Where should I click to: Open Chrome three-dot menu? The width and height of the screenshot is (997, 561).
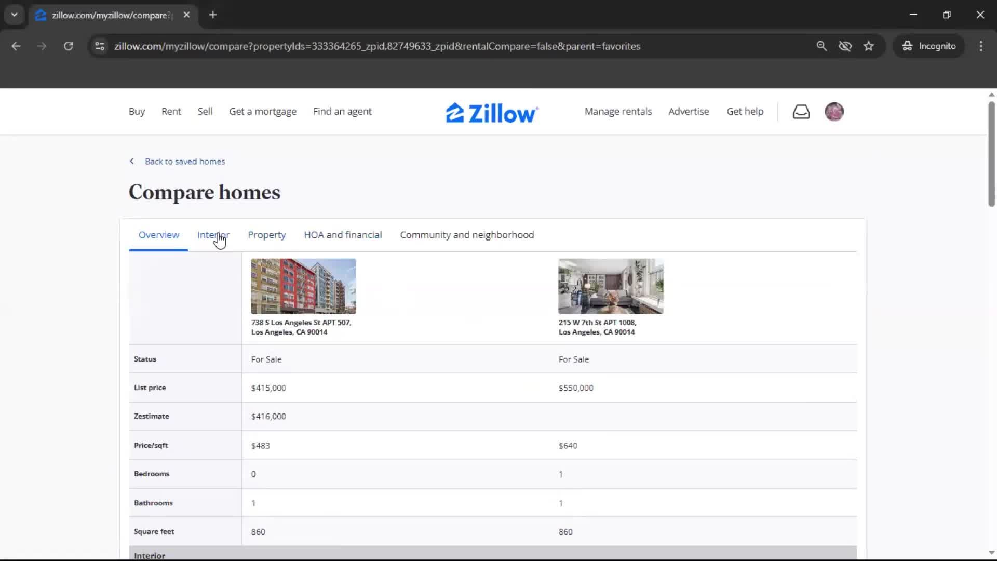981,46
